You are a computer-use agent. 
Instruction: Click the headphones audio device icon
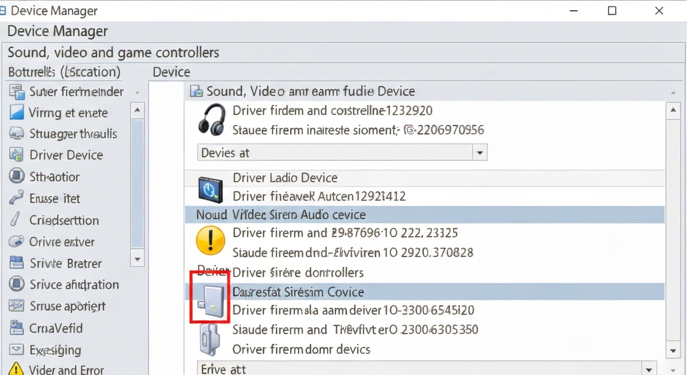click(210, 120)
